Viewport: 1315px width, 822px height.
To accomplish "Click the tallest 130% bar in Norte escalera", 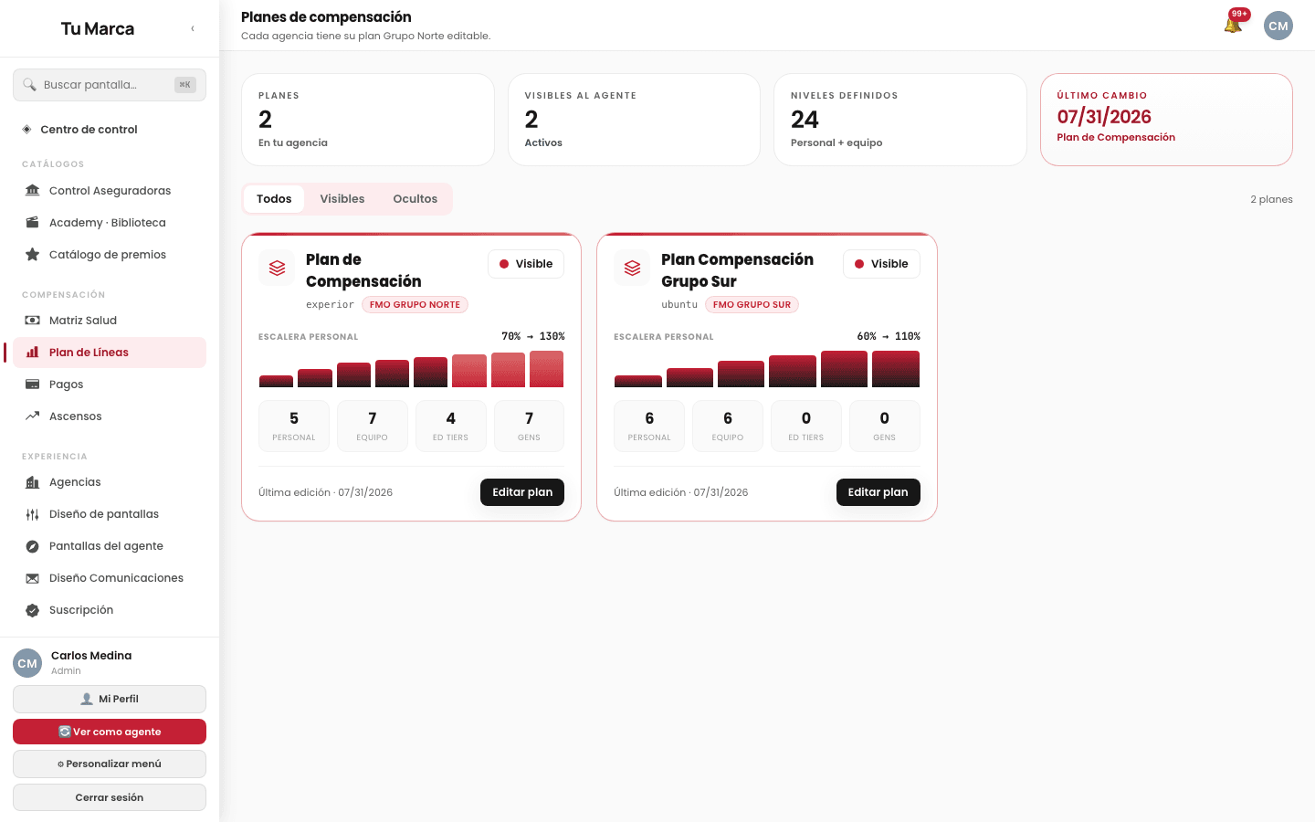I will pyautogui.click(x=547, y=369).
